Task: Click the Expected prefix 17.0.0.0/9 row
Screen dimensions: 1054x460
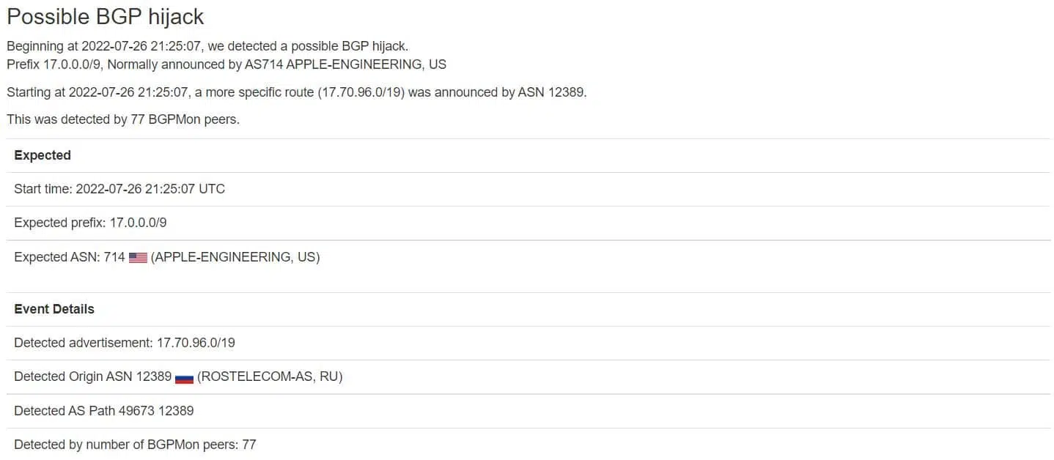Action: click(528, 223)
